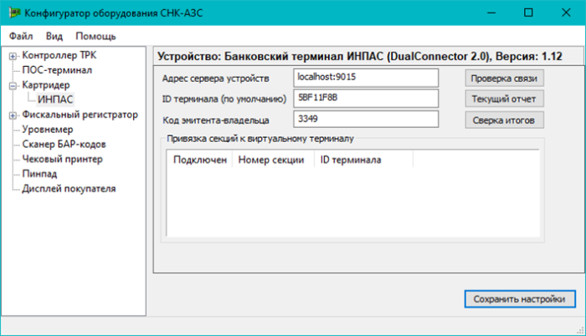The image size is (586, 336).
Task: Click the app icon in title bar
Action: point(14,13)
